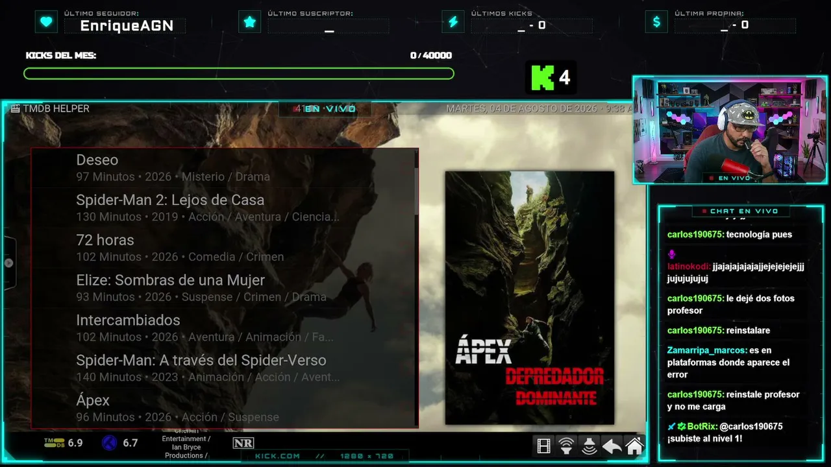Click the '96 Minutos • 2026 • Acción / Suspense' details
The width and height of the screenshot is (831, 467).
[x=177, y=418]
